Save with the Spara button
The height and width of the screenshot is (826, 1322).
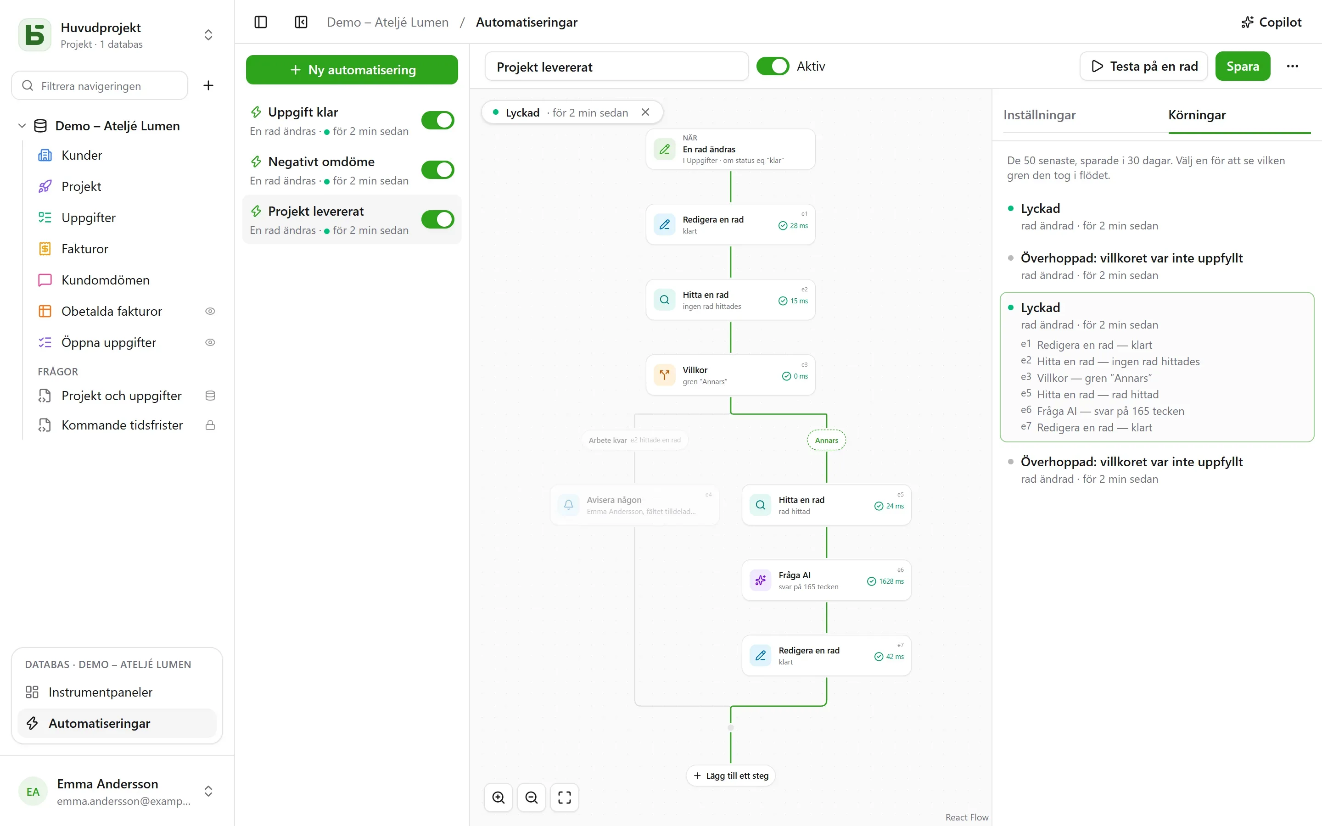(x=1242, y=66)
